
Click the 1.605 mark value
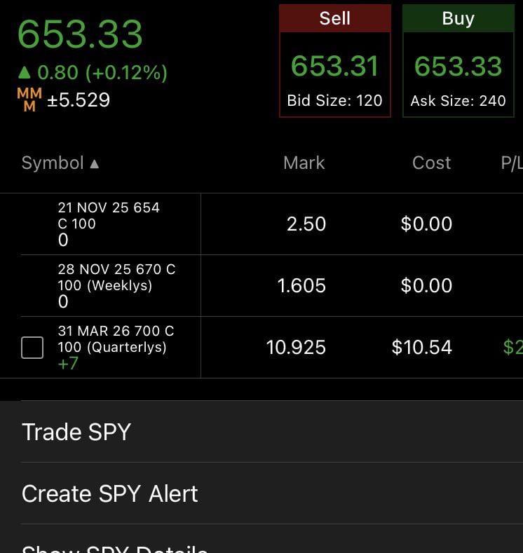coord(301,286)
